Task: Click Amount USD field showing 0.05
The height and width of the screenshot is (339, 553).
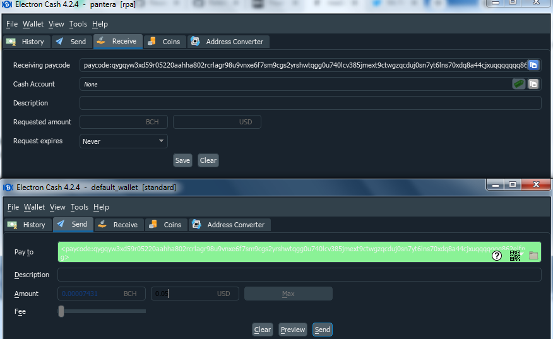Action: click(x=195, y=294)
